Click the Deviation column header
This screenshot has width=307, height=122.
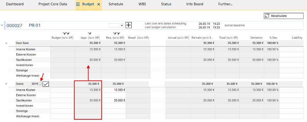tap(256, 38)
